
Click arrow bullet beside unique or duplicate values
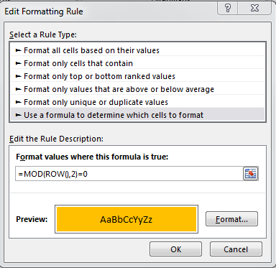[x=18, y=102]
